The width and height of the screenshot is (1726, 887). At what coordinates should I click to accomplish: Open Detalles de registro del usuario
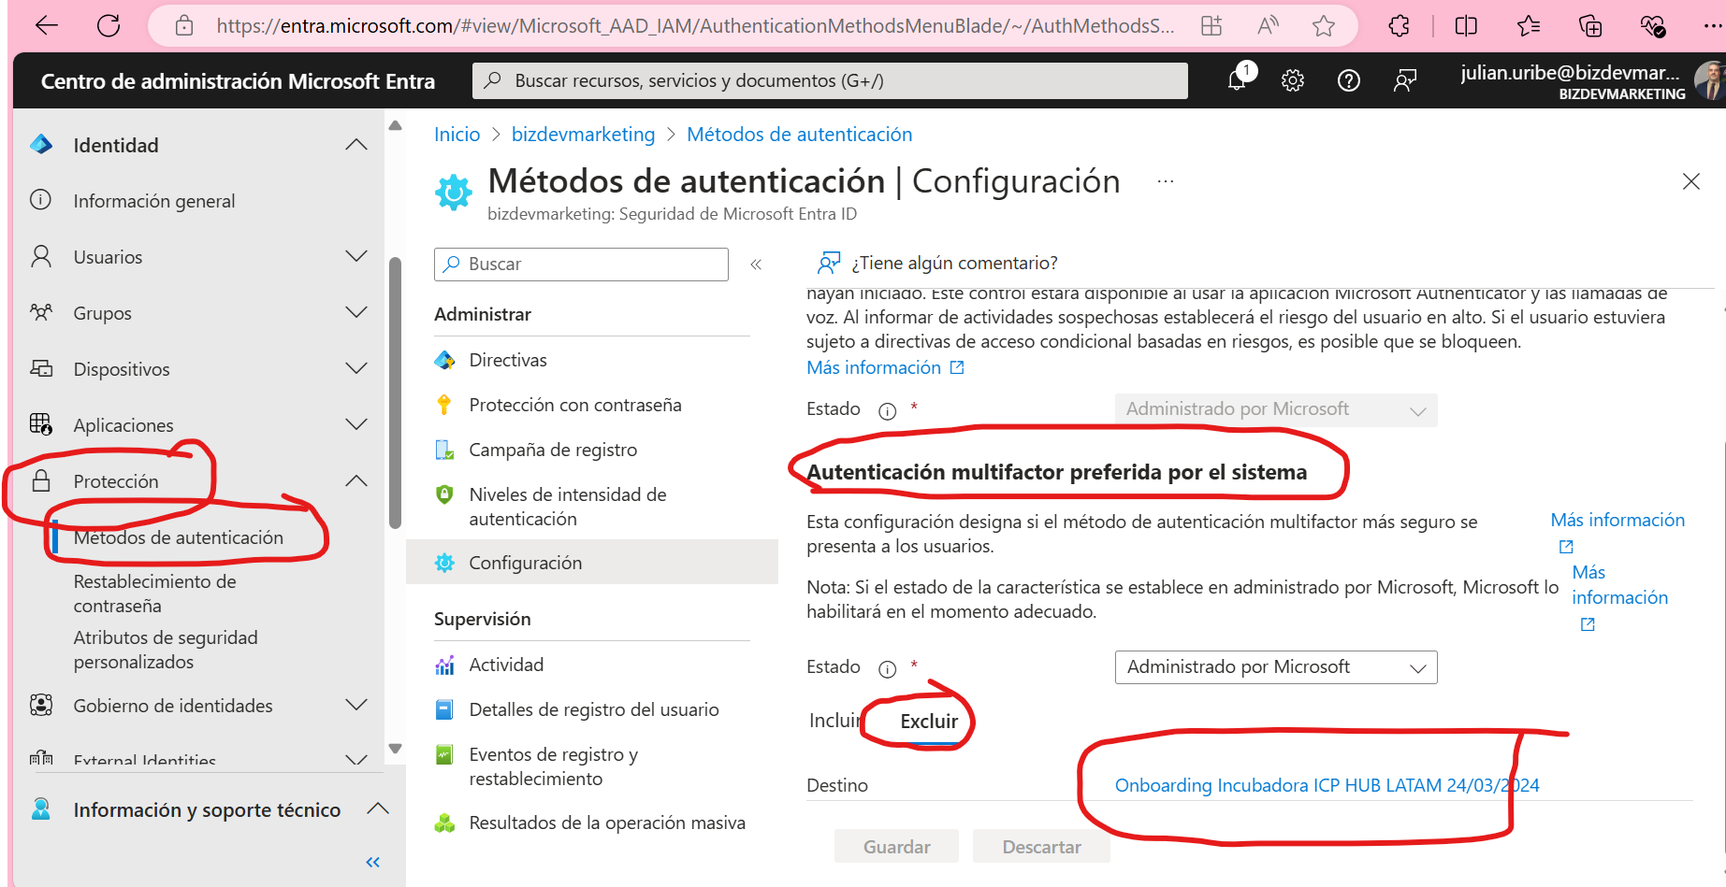point(592,709)
